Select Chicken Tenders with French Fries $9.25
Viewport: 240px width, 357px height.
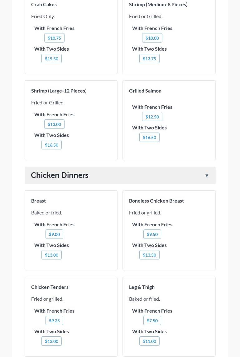pyautogui.click(x=54, y=321)
